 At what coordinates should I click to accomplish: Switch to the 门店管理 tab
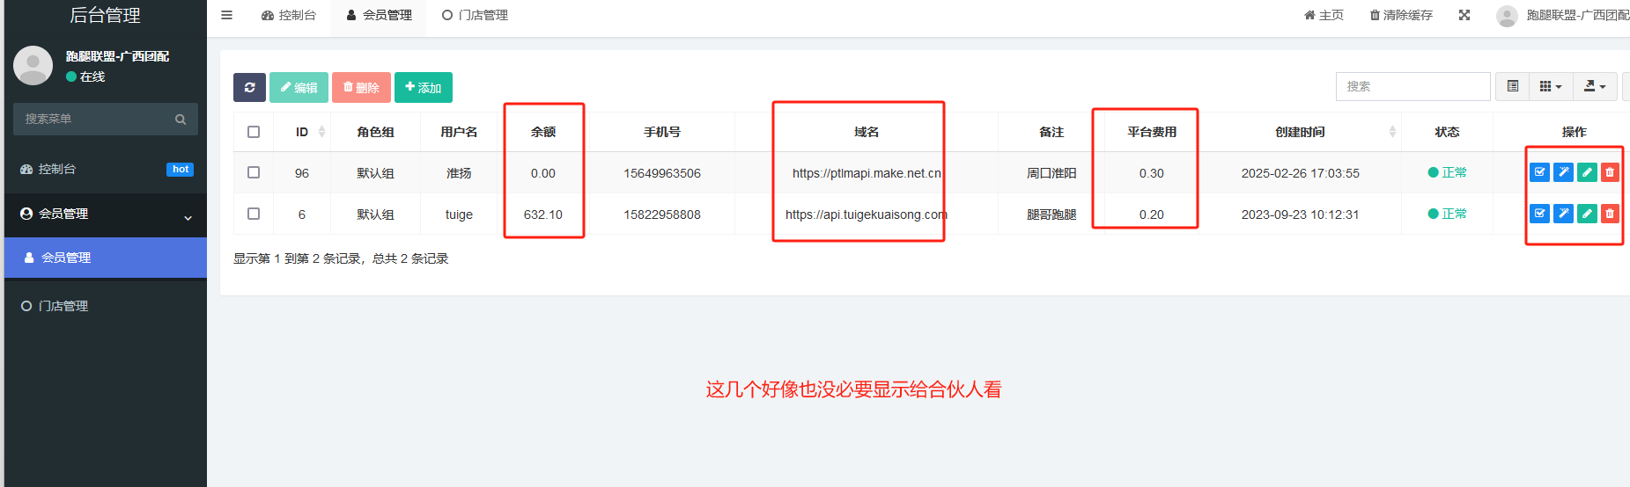[x=475, y=15]
